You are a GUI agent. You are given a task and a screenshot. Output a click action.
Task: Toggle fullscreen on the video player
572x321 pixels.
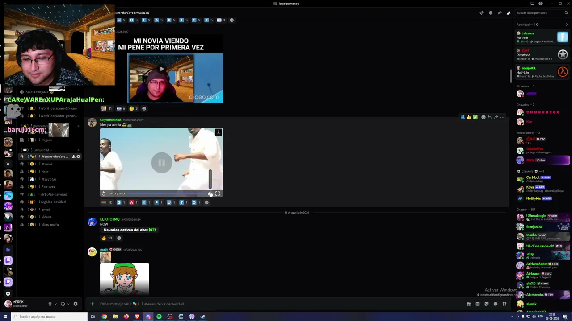pos(218,193)
